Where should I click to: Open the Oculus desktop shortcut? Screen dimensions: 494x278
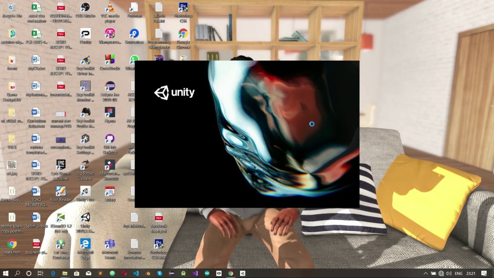point(85,37)
